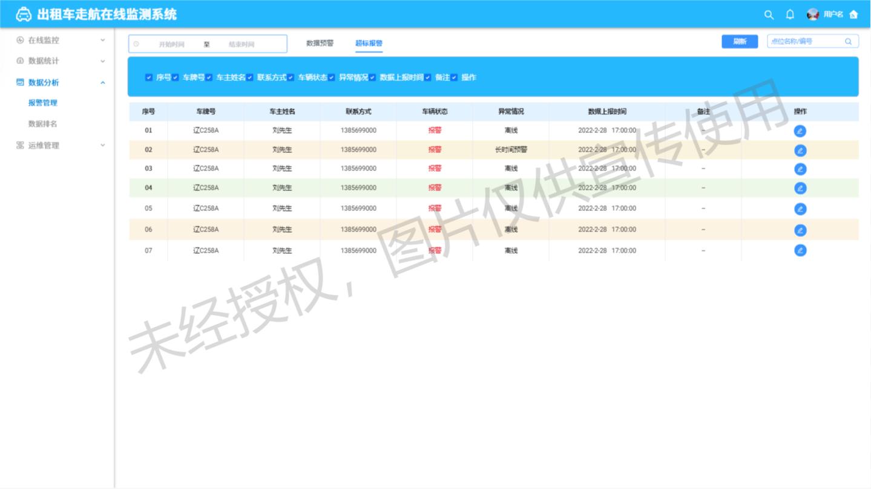Click the 开始时间 date field
Viewport: 871px width, 489px height.
pos(171,44)
